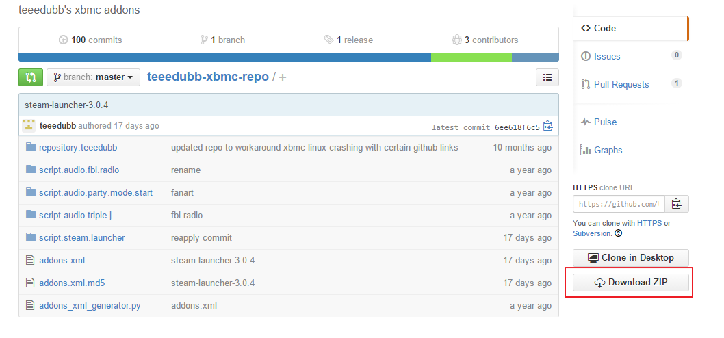Open steam-launcher-3.0.4 commit in addons.xml row

click(213, 261)
